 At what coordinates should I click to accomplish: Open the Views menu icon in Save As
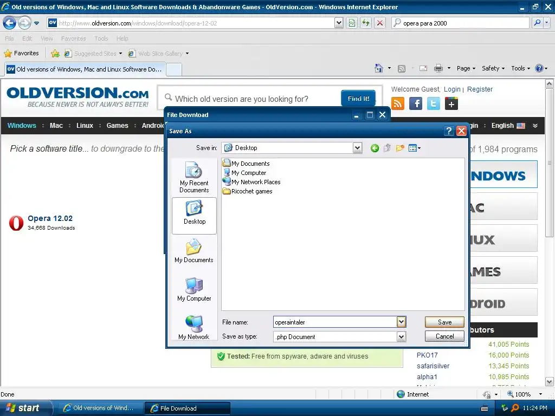click(414, 148)
